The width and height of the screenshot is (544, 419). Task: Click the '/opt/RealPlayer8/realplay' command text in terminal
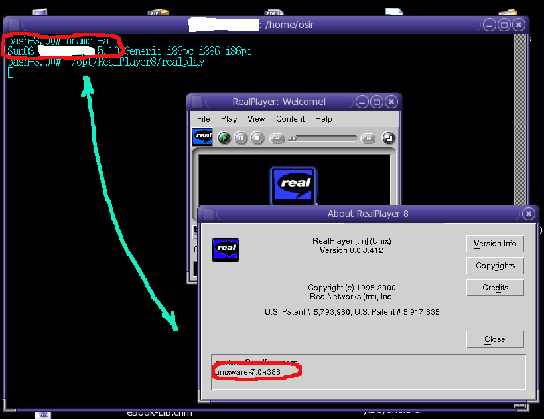point(137,62)
